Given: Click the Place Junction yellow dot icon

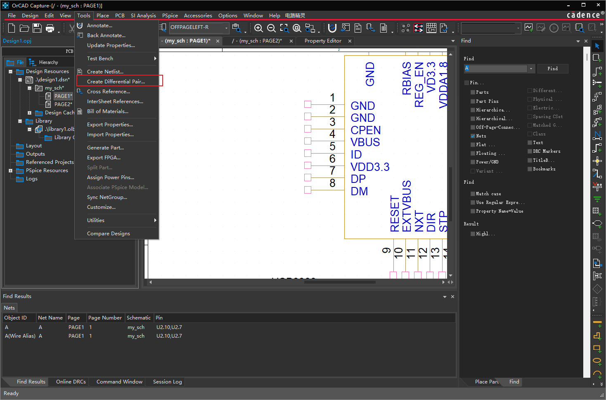Looking at the screenshot, I should [x=597, y=161].
